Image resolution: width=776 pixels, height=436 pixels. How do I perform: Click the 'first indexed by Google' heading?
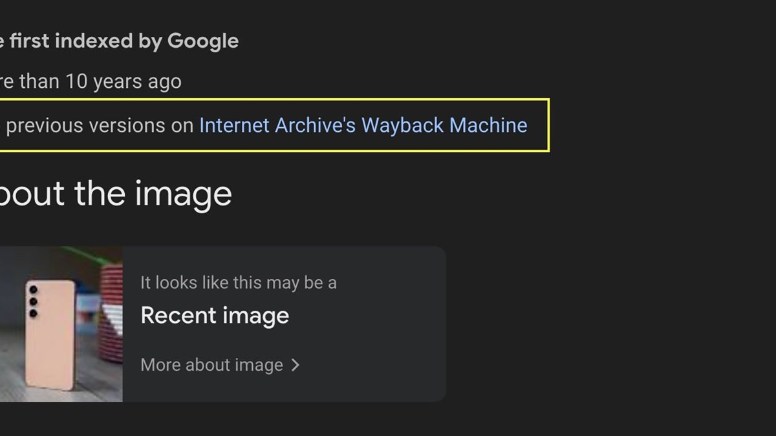[x=123, y=41]
